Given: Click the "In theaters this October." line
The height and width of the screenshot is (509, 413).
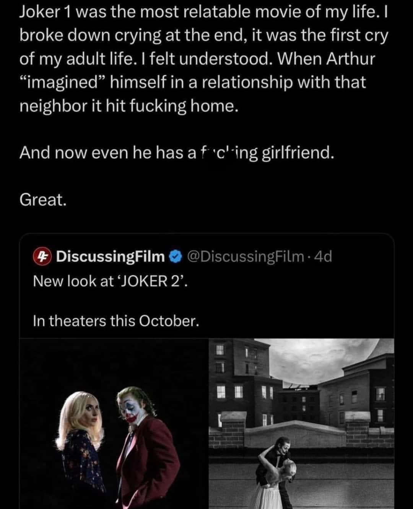Looking at the screenshot, I should coord(116,321).
